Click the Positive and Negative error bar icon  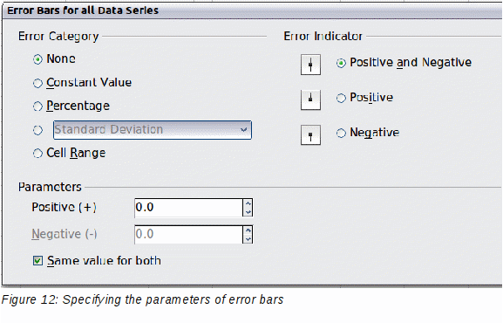point(310,65)
